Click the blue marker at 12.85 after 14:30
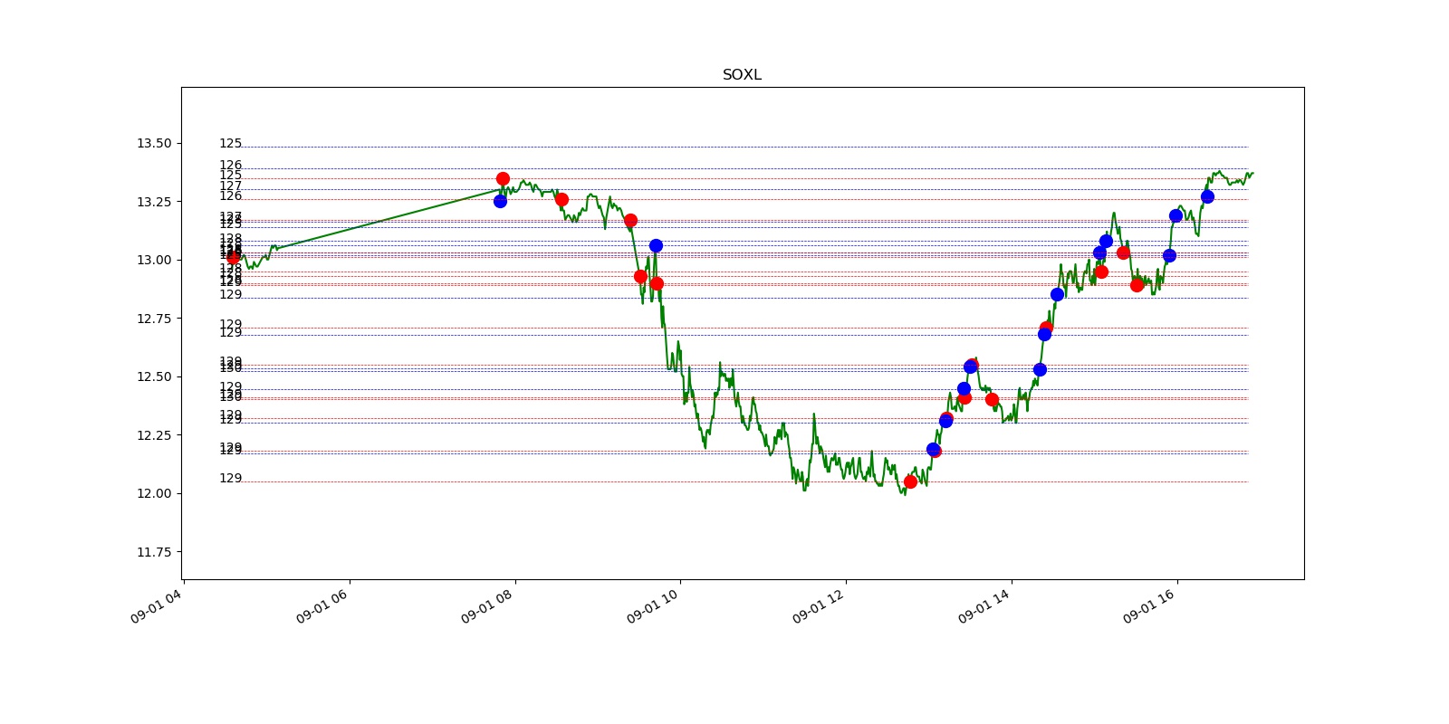Image resolution: width=1449 pixels, height=724 pixels. pyautogui.click(x=1057, y=294)
